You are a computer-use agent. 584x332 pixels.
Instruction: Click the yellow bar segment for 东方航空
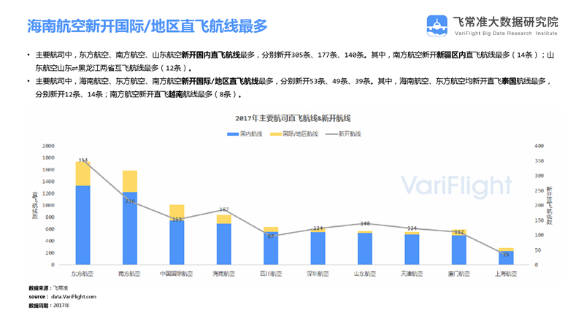pos(82,174)
